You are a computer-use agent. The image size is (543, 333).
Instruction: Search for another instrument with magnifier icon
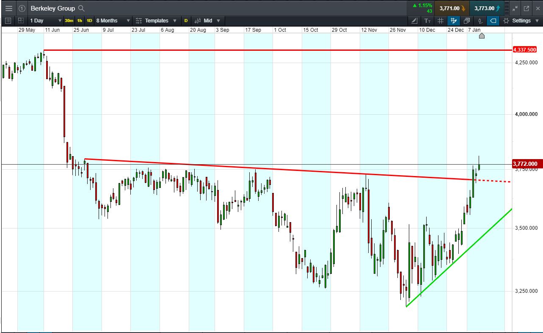click(82, 8)
